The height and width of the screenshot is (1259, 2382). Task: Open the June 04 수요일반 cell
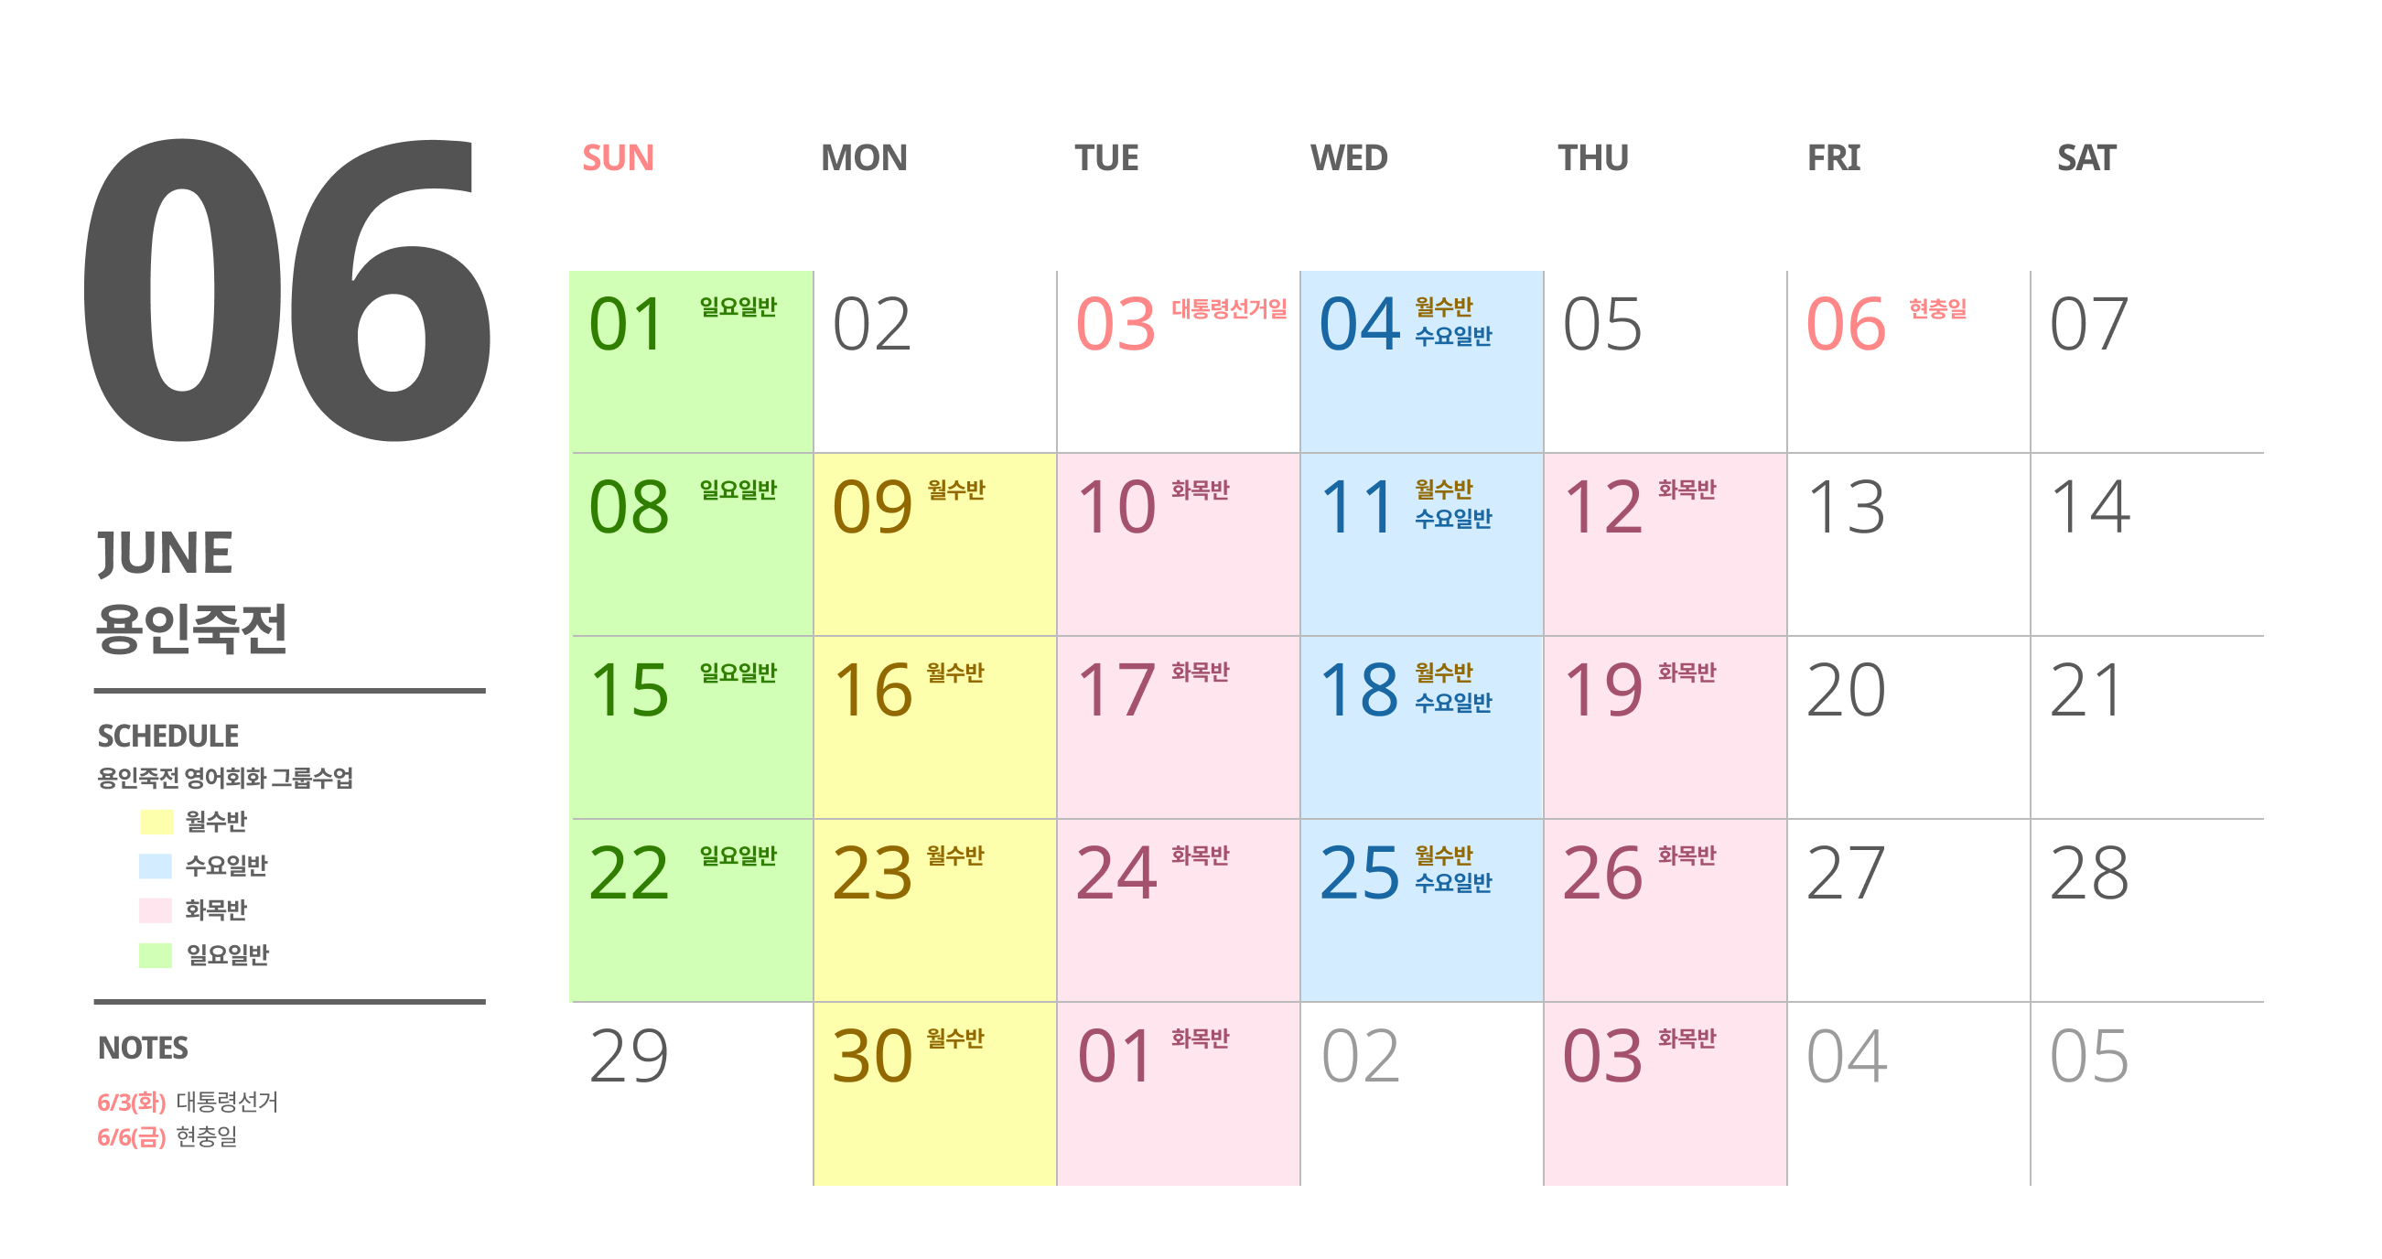[1421, 361]
